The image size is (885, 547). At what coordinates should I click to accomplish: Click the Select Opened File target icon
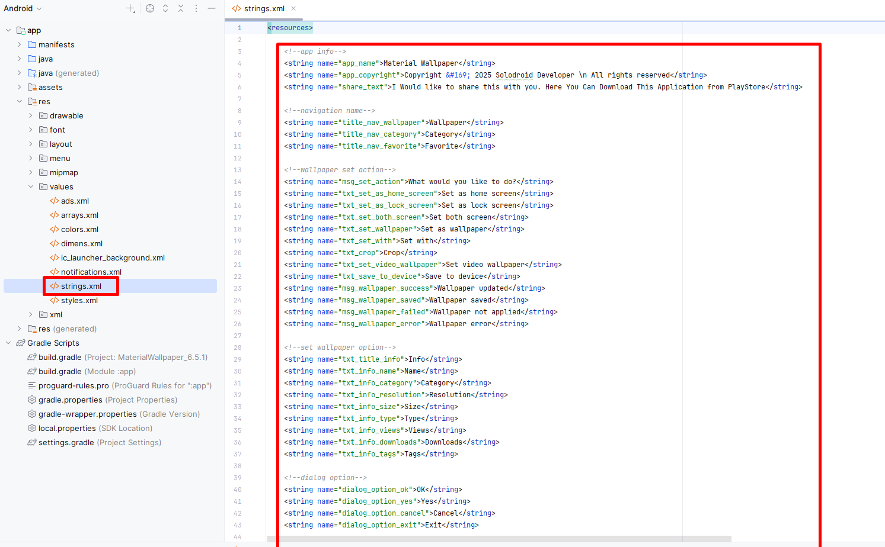click(150, 8)
